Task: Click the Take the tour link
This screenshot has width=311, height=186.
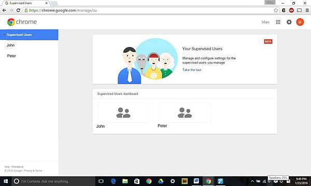Action: coord(192,70)
